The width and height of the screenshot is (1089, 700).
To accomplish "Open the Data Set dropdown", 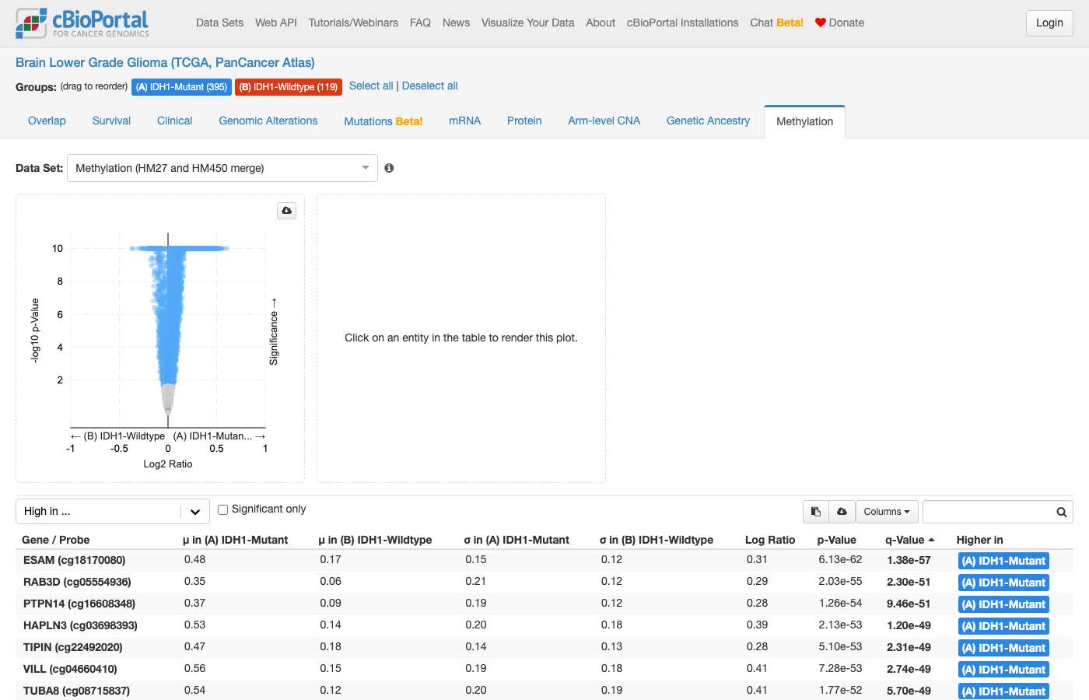I will coord(222,168).
